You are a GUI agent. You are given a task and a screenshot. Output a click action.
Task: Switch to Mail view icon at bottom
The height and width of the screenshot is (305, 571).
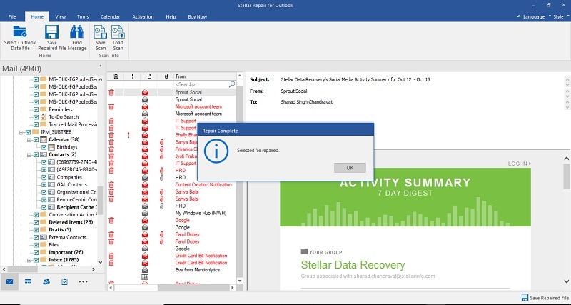[x=9, y=281]
